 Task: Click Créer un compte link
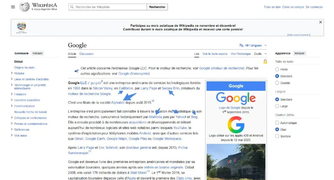coord(293,7)
